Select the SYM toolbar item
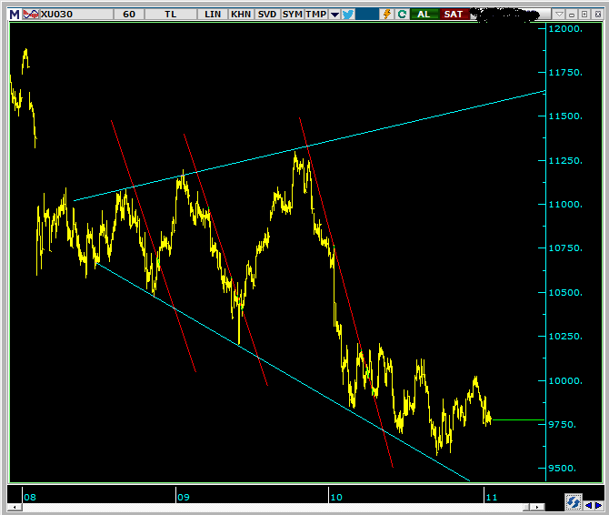The image size is (609, 515). (x=292, y=14)
